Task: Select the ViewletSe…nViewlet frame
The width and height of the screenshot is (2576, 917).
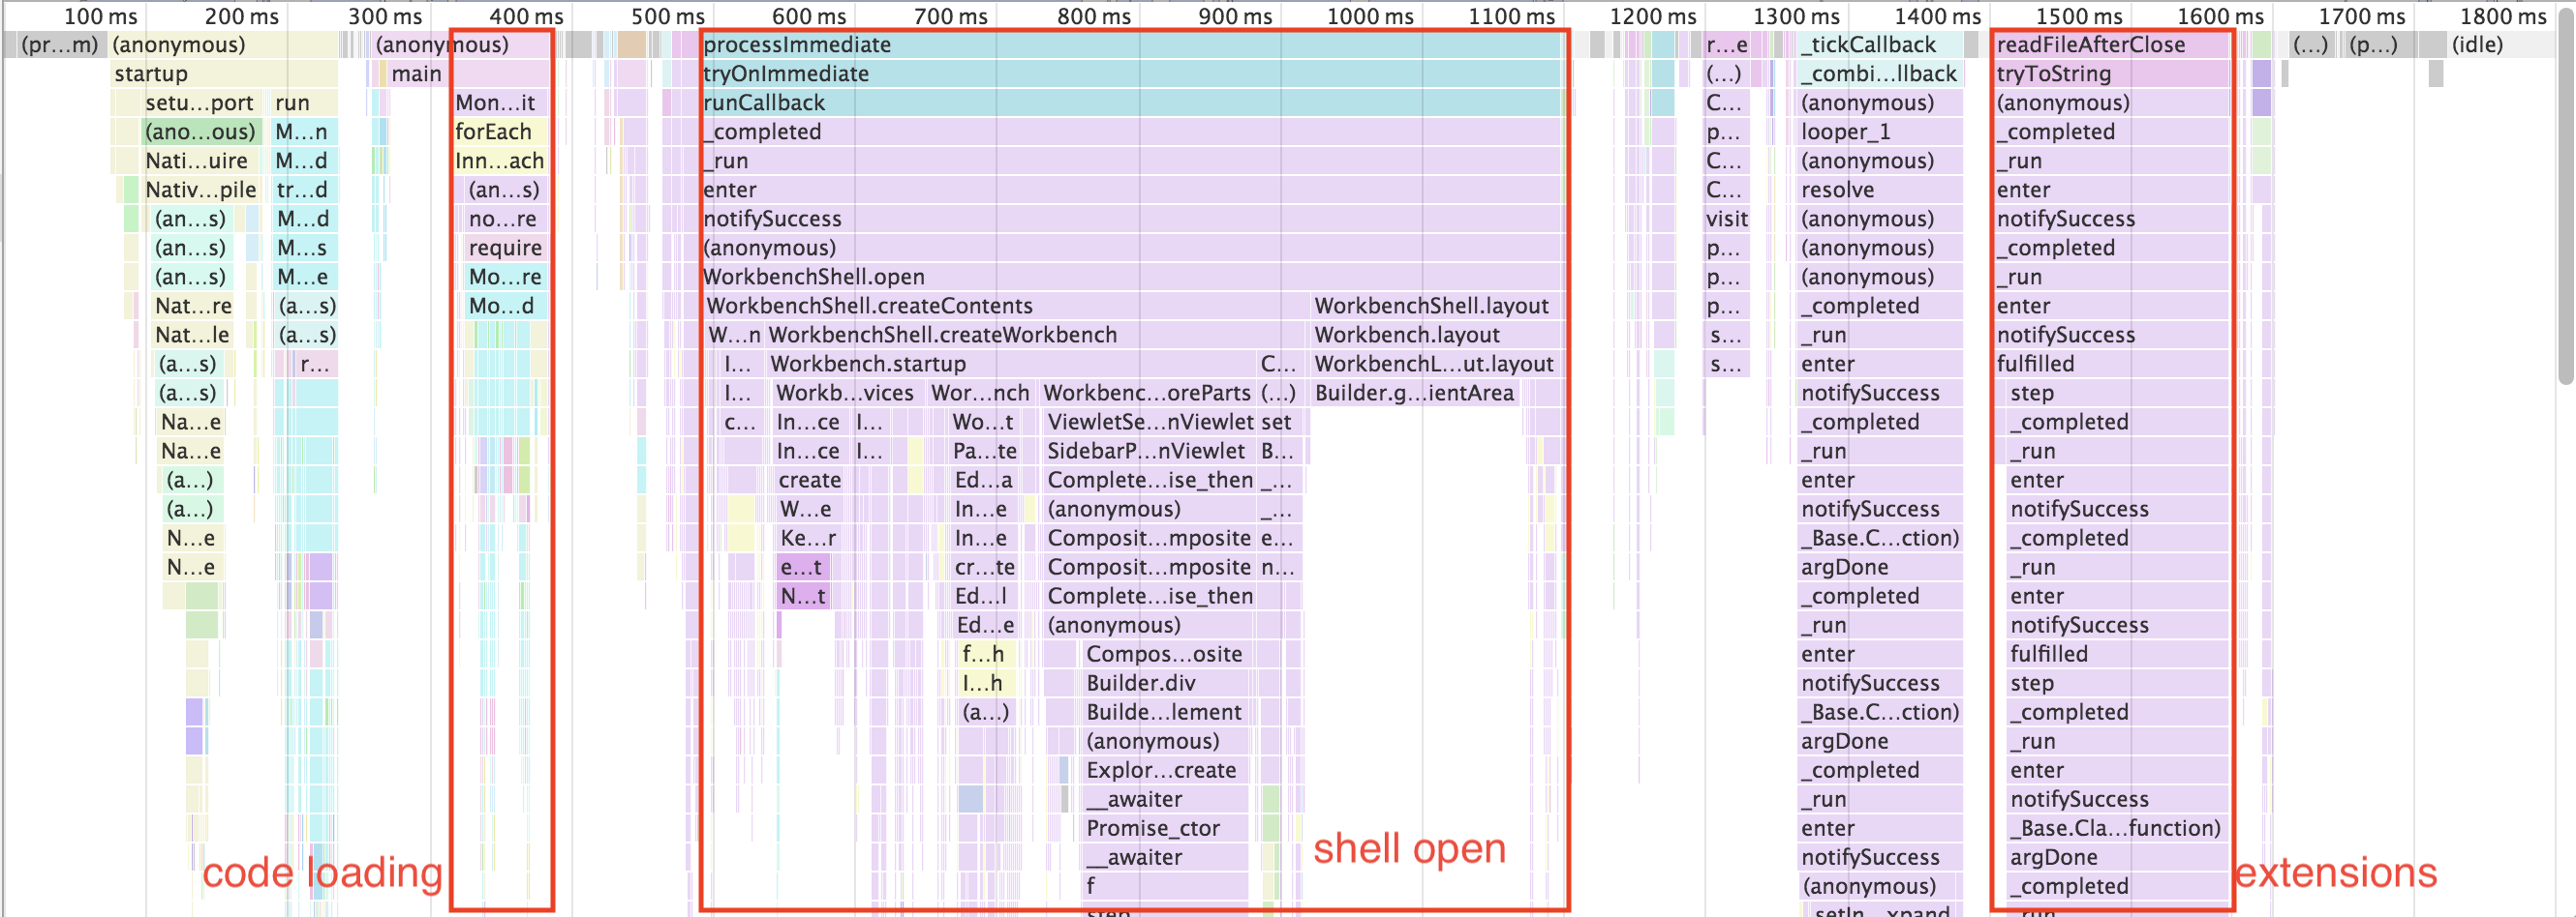Action: (x=1150, y=422)
